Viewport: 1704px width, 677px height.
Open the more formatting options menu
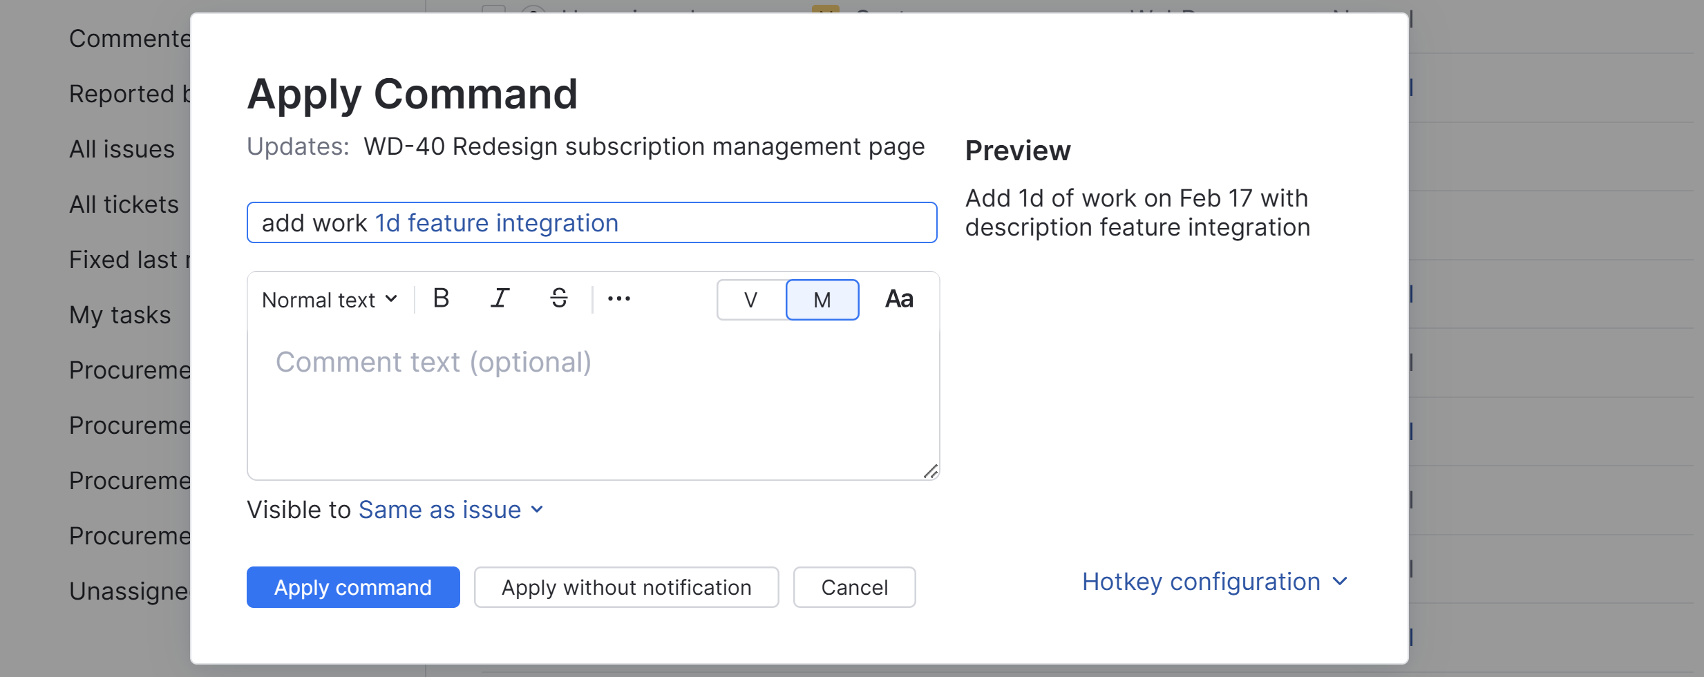[x=618, y=298]
